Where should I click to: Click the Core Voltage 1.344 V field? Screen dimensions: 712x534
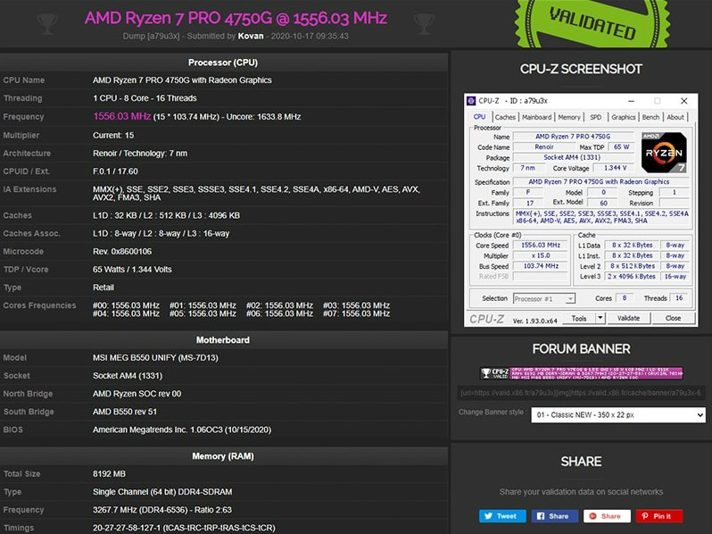click(x=616, y=168)
